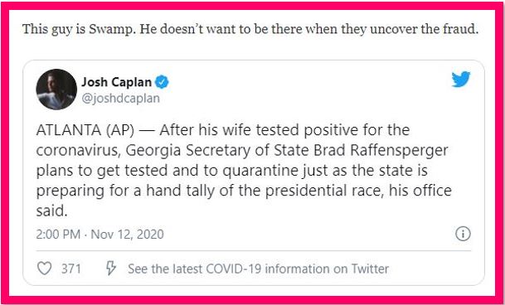Click the blue verified badge
The height and width of the screenshot is (305, 505).
[x=162, y=82]
